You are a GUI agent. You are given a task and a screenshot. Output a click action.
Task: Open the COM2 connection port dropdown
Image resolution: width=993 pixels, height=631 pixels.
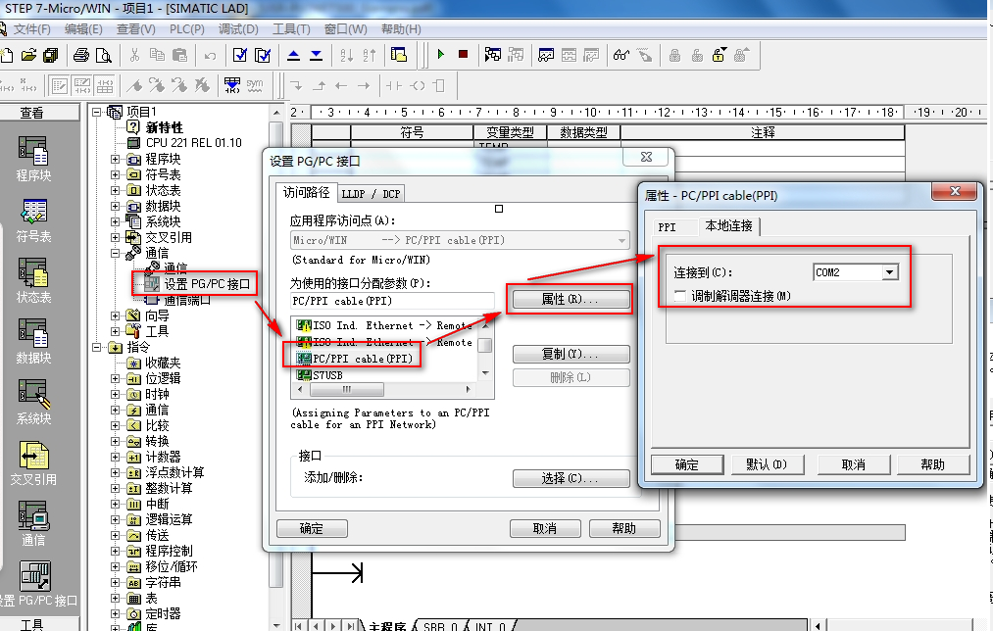pyautogui.click(x=890, y=272)
